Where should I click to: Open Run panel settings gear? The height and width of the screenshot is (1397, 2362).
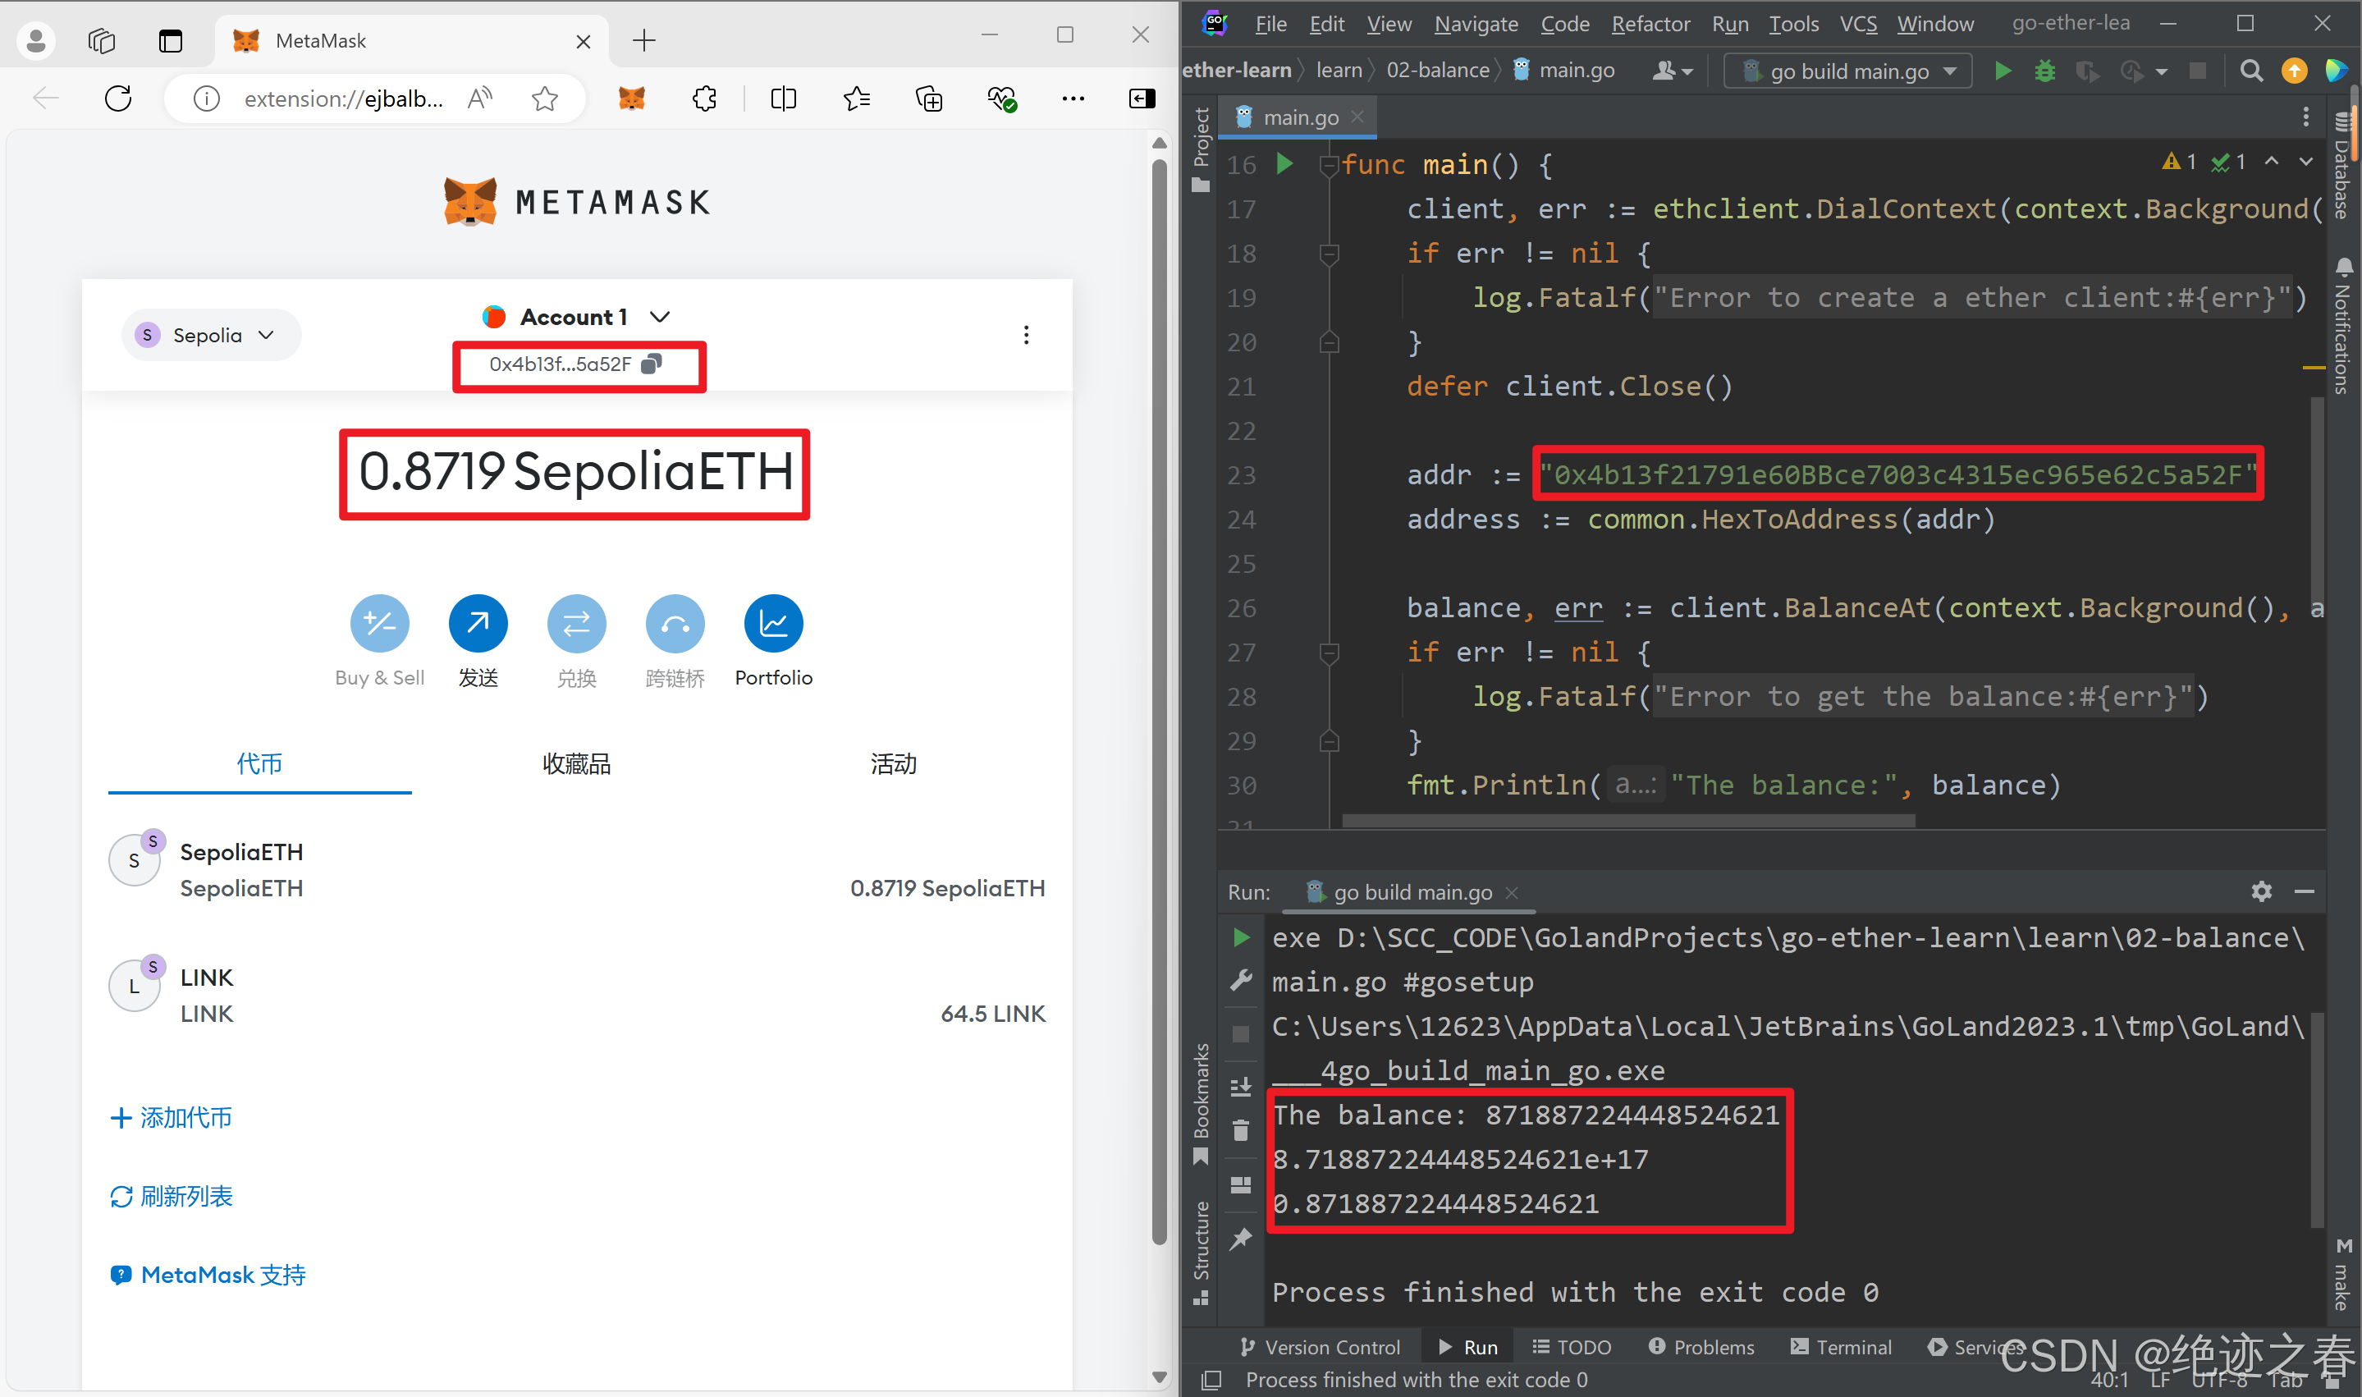pyautogui.click(x=2261, y=891)
